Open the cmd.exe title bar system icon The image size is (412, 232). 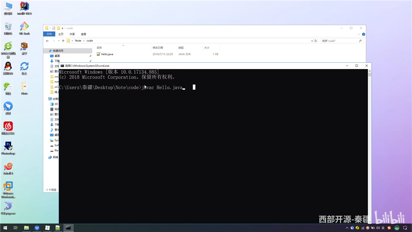click(62, 66)
